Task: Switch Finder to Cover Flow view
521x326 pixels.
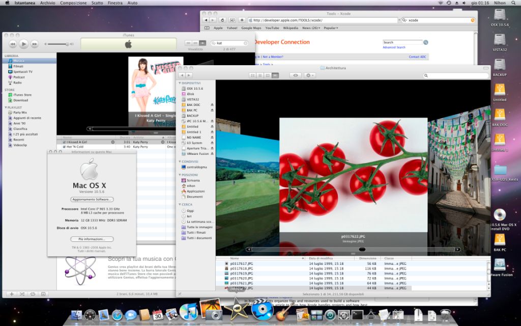Action: click(276, 75)
